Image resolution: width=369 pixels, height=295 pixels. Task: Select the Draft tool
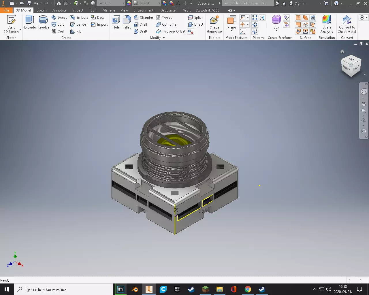(x=140, y=31)
